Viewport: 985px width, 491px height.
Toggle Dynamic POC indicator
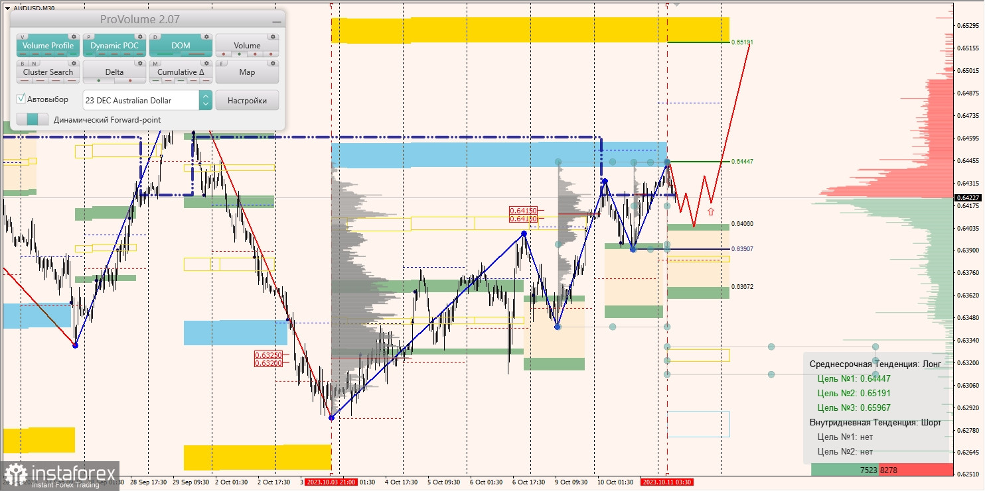pyautogui.click(x=114, y=45)
